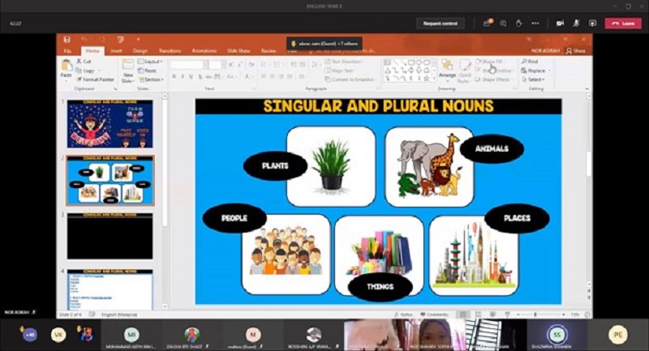This screenshot has height=351, width=649.
Task: Click the Undo arrow in PowerPoint
Action: click(84, 39)
